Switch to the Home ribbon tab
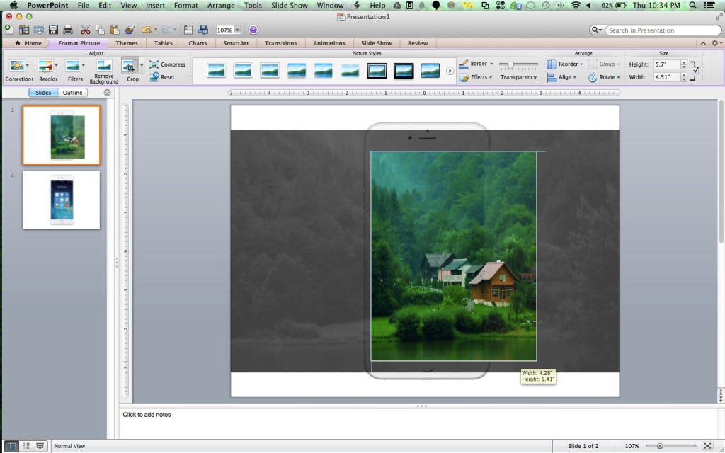Viewport: 725px width, 453px height. 28,43
